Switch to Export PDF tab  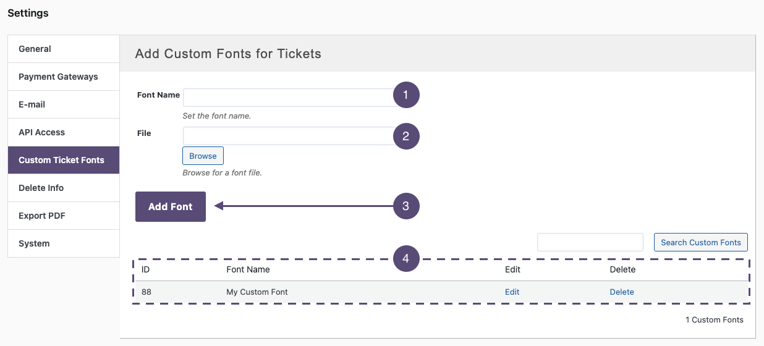pos(63,216)
